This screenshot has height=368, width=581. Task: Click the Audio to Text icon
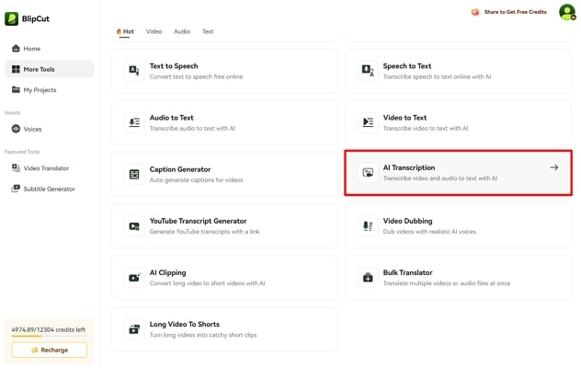(x=134, y=122)
